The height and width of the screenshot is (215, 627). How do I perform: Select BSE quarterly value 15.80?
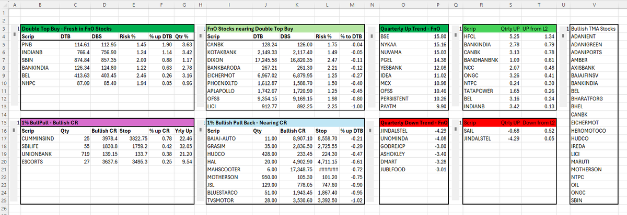coord(438,37)
